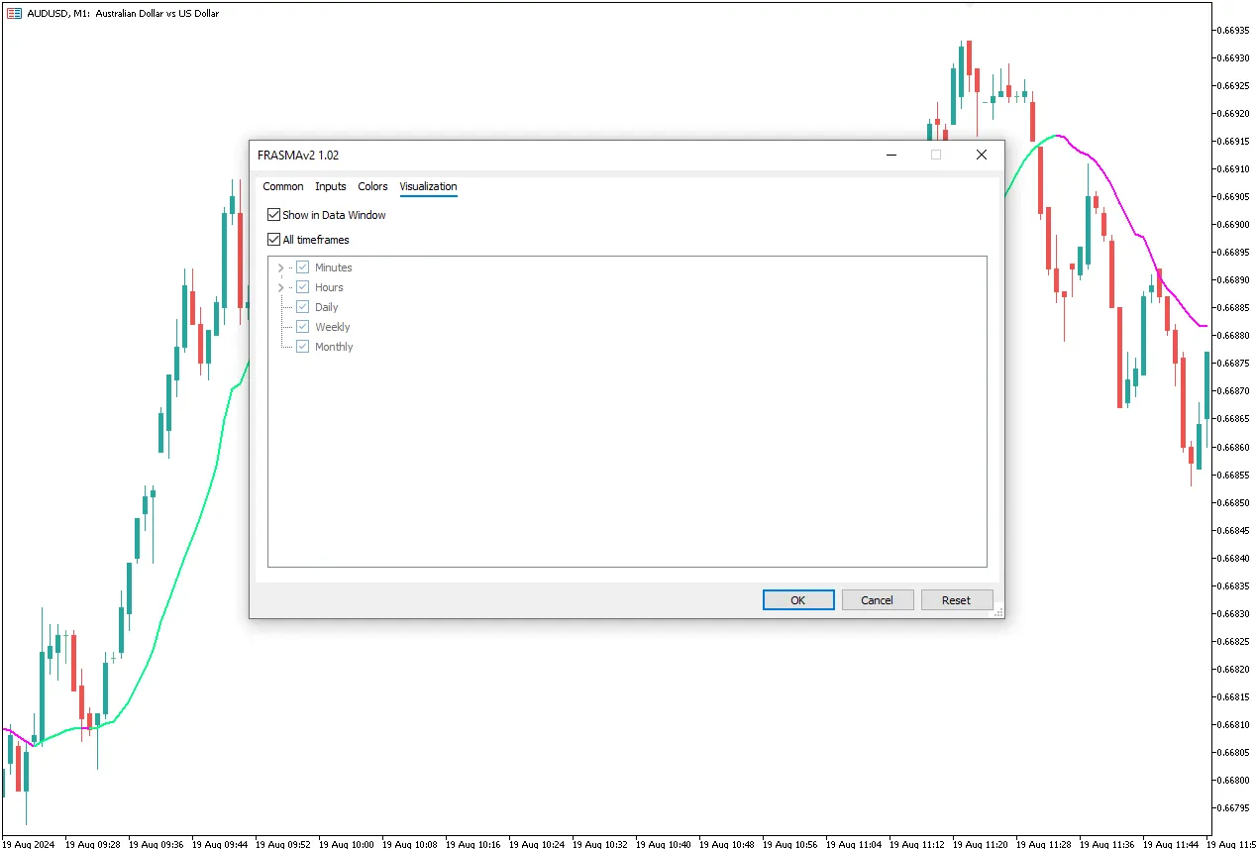Click the Minutes label in timeframe tree
Screen dimensions: 1256x849
[334, 267]
